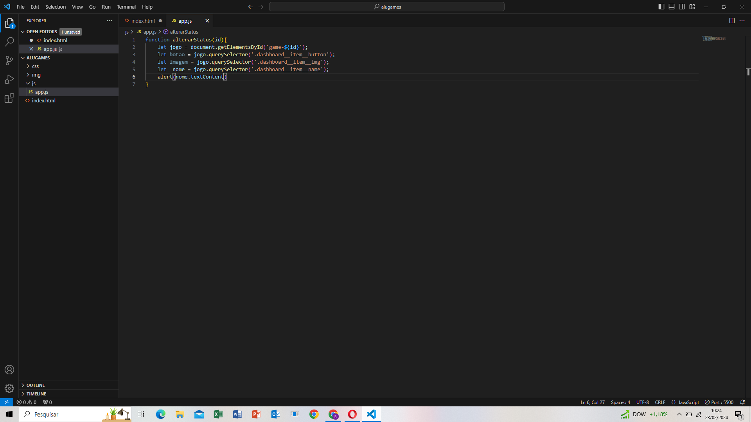Viewport: 751px width, 422px height.
Task: Click the js folder breadcrumb
Action: [x=127, y=32]
